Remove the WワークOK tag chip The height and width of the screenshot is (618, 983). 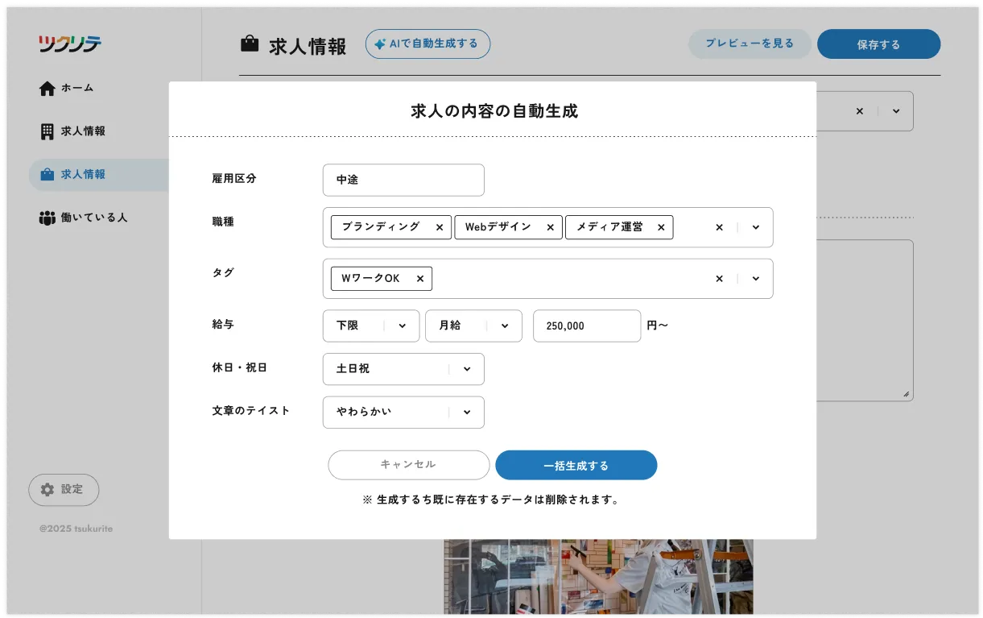click(x=419, y=279)
